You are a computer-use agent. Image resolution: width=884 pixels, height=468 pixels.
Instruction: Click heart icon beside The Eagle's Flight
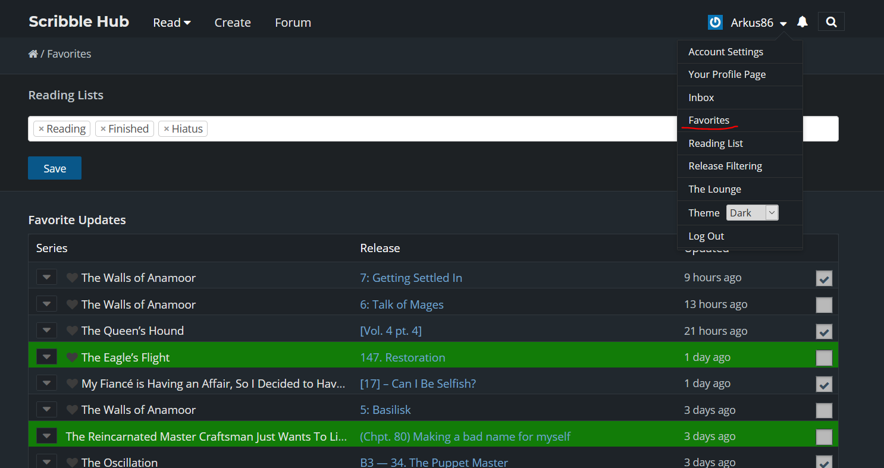tap(72, 357)
